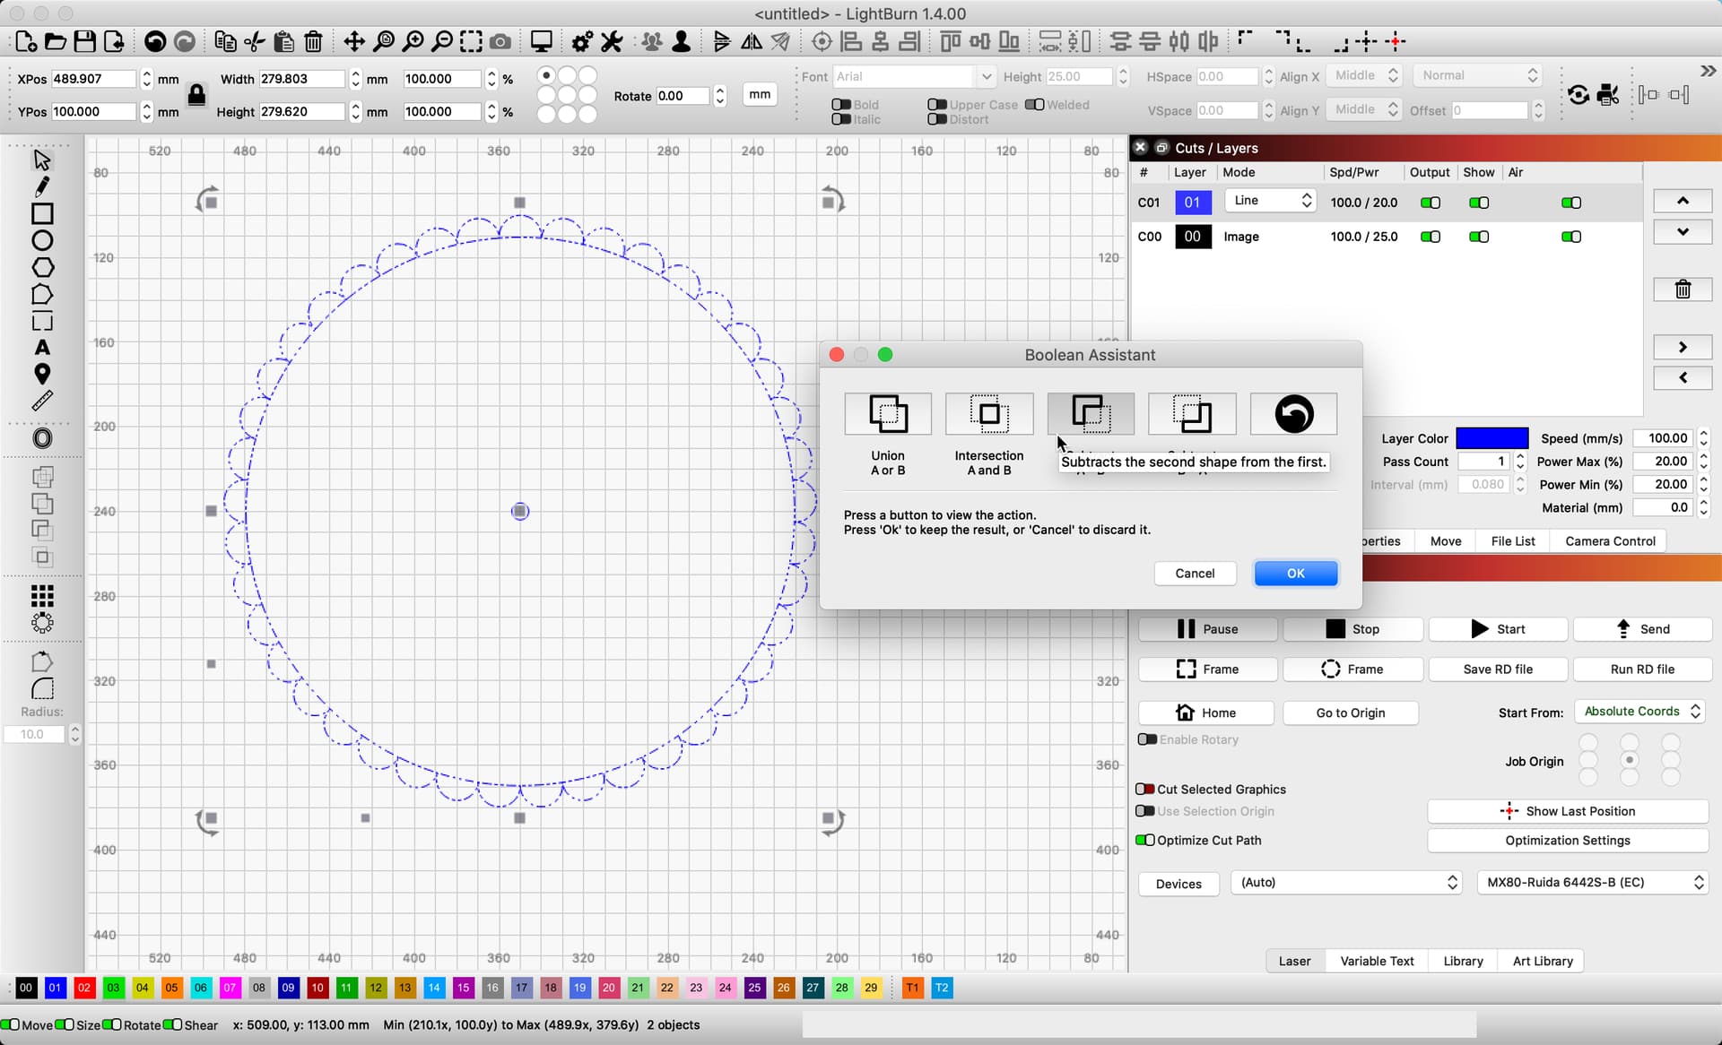Screen dimensions: 1722x1045
Task: Enable the Enable Rotary switch
Action: (x=1146, y=739)
